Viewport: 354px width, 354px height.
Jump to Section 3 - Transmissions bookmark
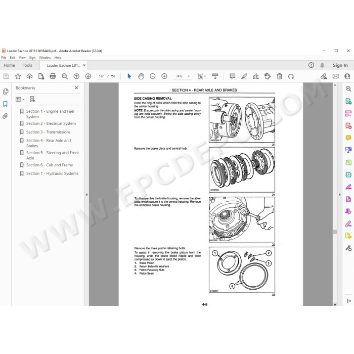tap(49, 132)
